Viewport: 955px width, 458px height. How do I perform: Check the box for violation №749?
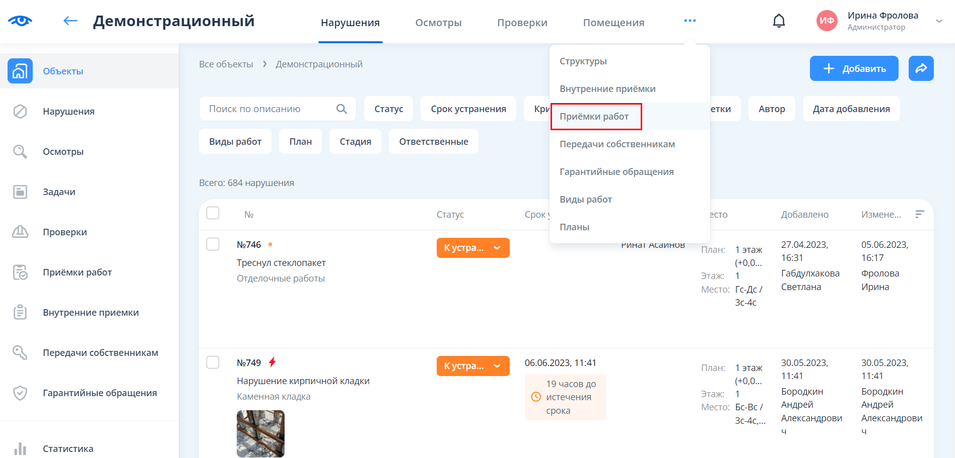[x=213, y=362]
